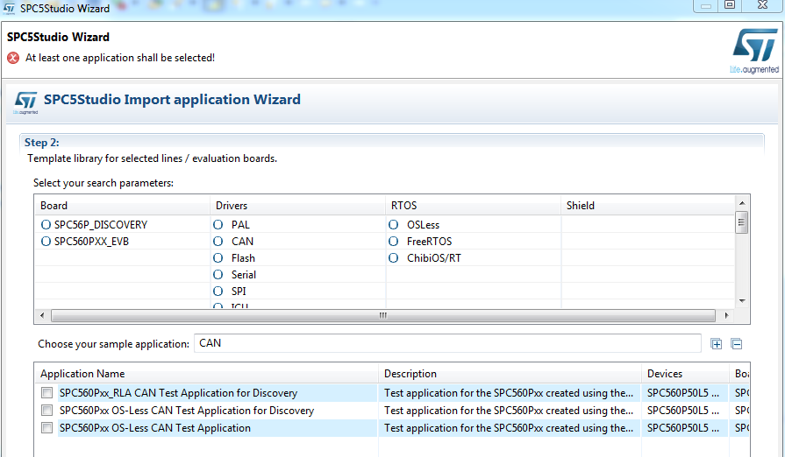
Task: Select the SPC560PXX_EVB board radio
Action: (x=46, y=242)
